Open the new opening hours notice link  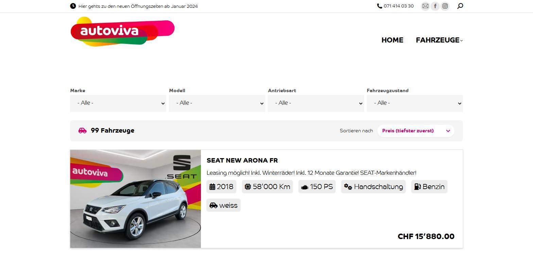point(138,6)
